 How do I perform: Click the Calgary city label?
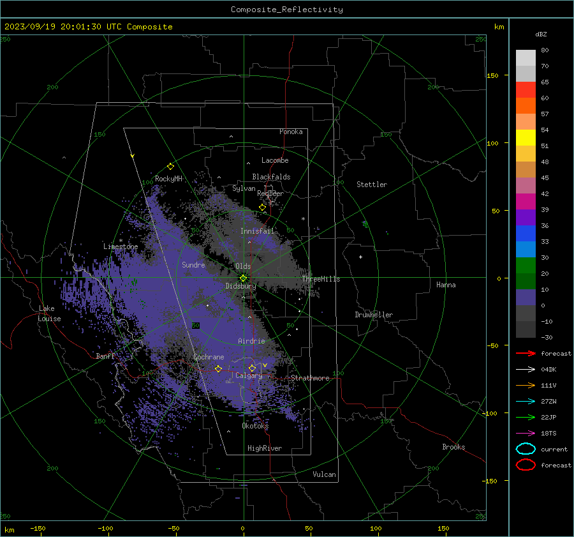pyautogui.click(x=249, y=375)
